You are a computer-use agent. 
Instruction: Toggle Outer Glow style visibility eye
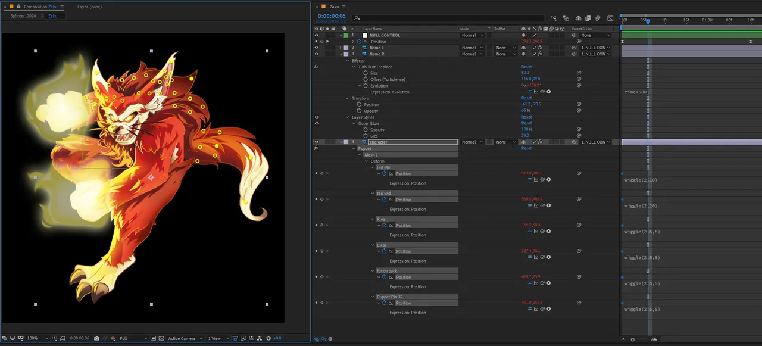pyautogui.click(x=316, y=123)
